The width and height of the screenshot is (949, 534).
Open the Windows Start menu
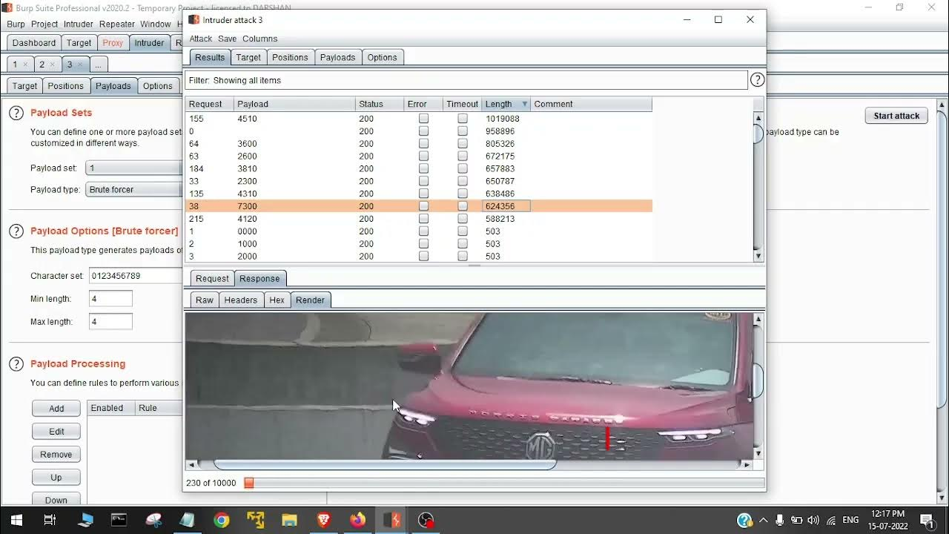(x=16, y=520)
